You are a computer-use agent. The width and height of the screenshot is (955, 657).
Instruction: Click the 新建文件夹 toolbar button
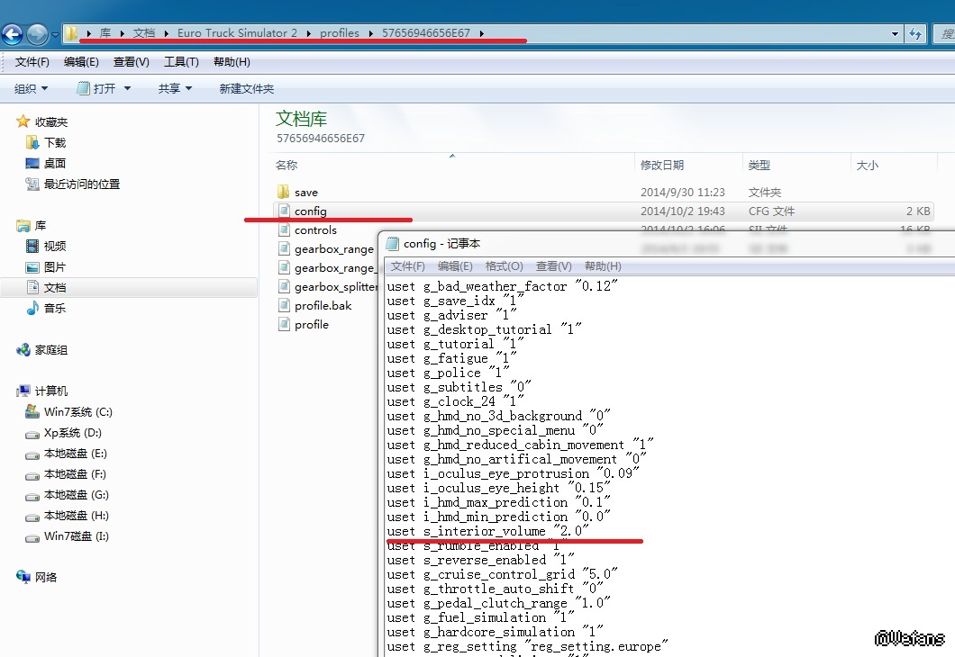247,89
